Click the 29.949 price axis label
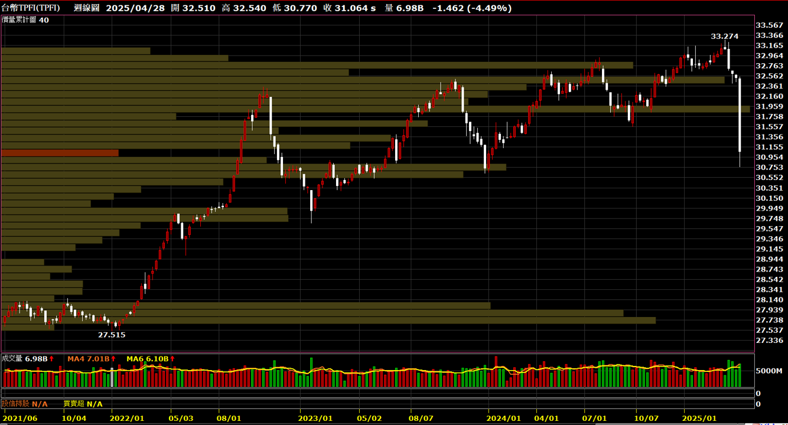Image resolution: width=788 pixels, height=425 pixels. pos(770,208)
